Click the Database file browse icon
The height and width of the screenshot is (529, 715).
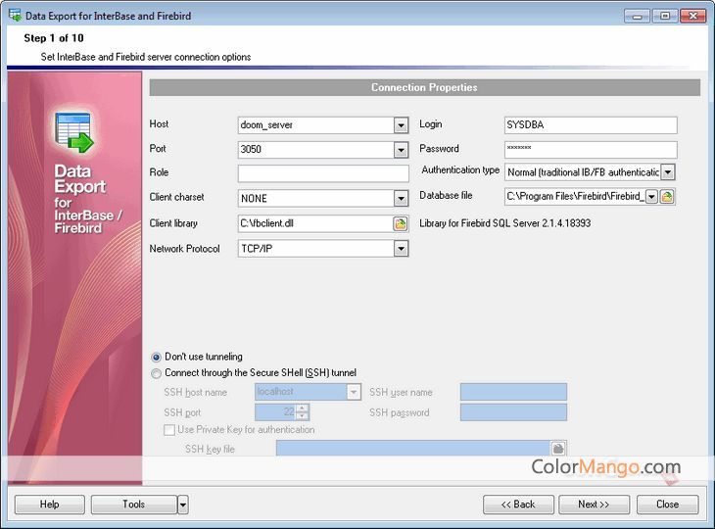coord(667,197)
